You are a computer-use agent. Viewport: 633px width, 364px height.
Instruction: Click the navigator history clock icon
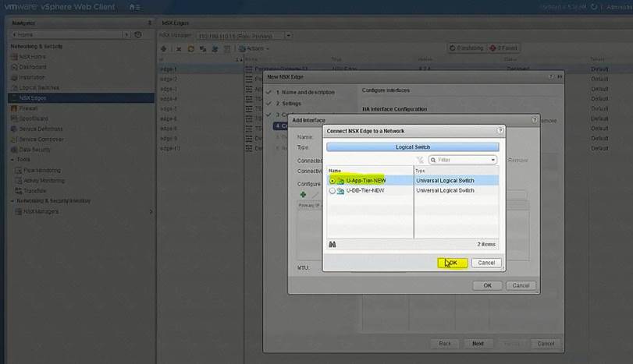click(138, 35)
